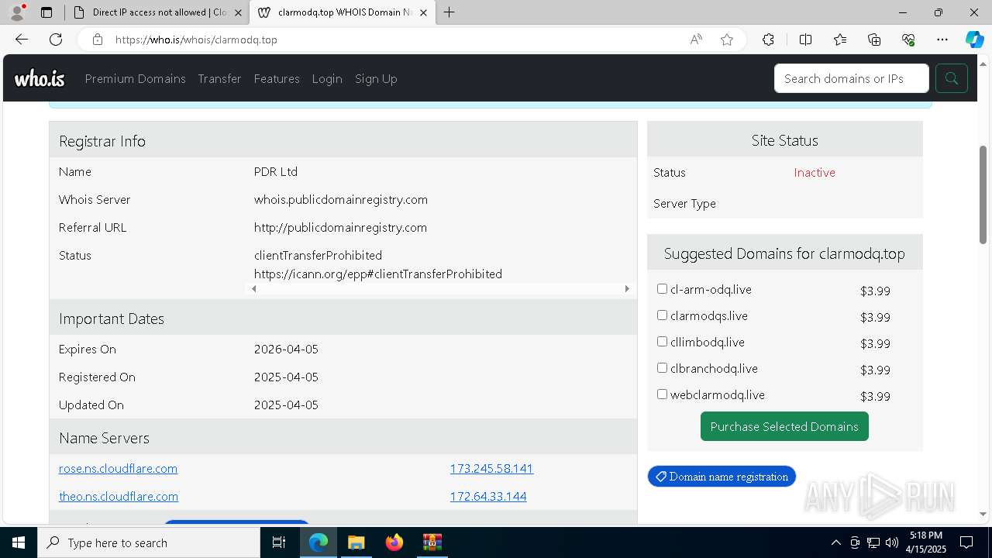Viewport: 992px width, 558px height.
Task: Click the Windows taskbar search box
Action: tap(149, 542)
